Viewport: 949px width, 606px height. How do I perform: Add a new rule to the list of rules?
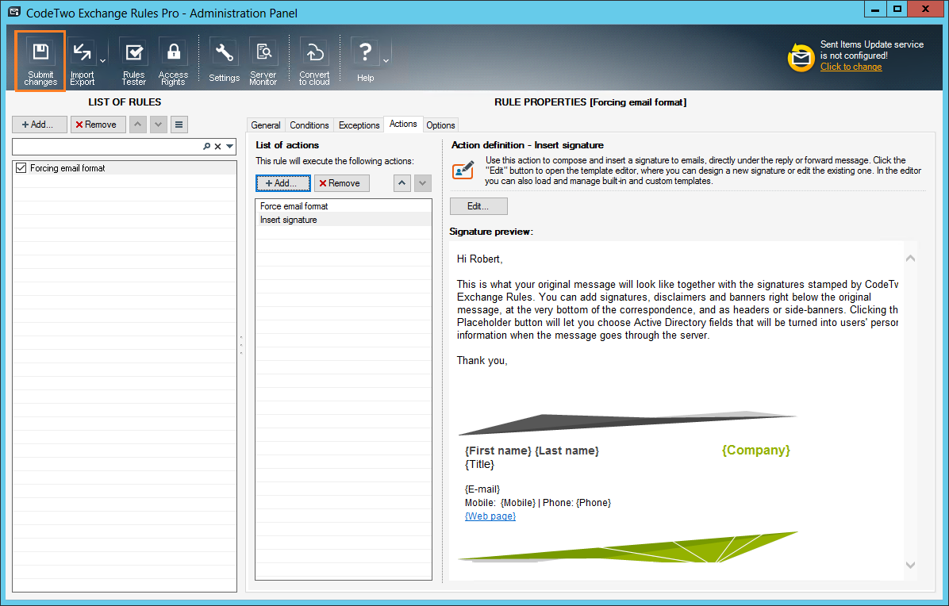tap(40, 125)
